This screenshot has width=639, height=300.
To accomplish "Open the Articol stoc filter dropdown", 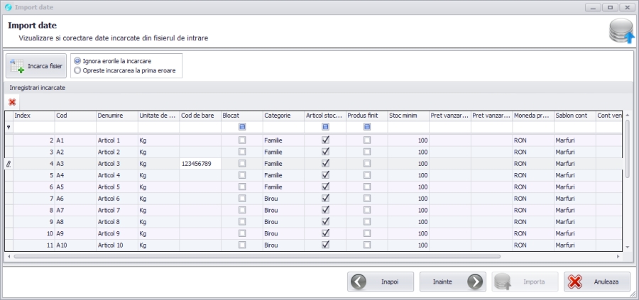I will [x=325, y=127].
